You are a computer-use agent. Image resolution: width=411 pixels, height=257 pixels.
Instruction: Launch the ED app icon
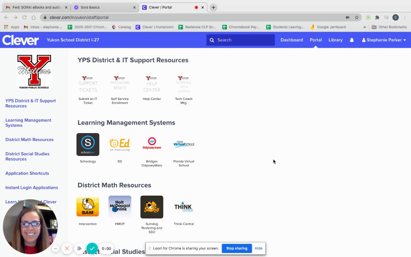tap(120, 145)
